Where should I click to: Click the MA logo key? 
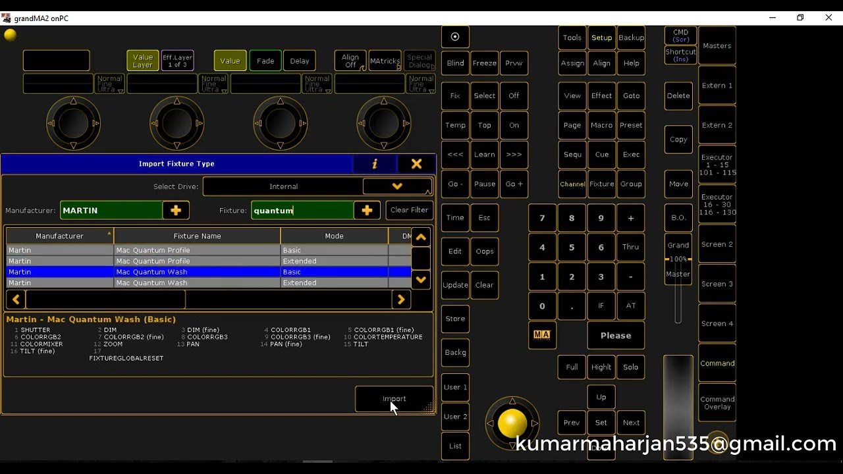coord(542,335)
